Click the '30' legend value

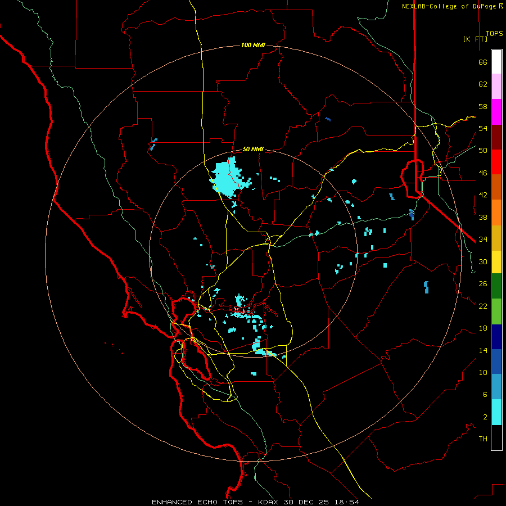pos(483,261)
